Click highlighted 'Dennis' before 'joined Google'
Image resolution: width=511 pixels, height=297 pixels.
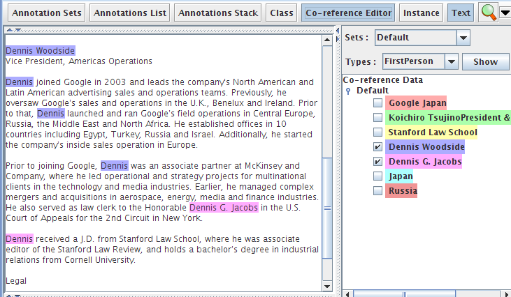click(x=20, y=82)
